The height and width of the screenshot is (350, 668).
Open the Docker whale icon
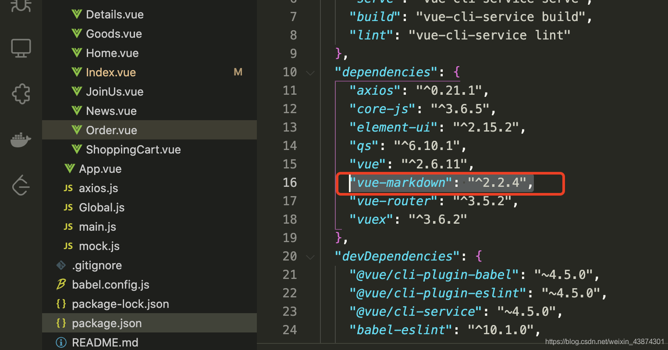21,140
